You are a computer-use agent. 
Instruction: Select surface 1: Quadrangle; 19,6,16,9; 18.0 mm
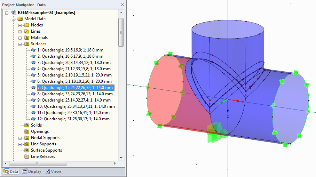coord(70,50)
